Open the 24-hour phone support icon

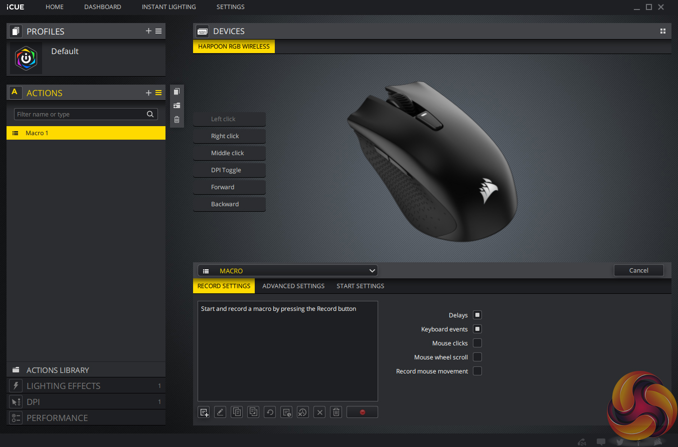click(x=582, y=442)
